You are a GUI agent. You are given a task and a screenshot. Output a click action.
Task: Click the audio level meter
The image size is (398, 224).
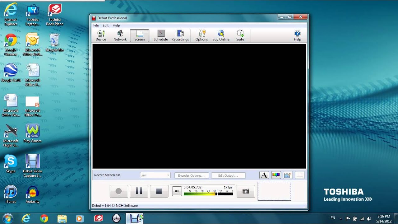208,194
